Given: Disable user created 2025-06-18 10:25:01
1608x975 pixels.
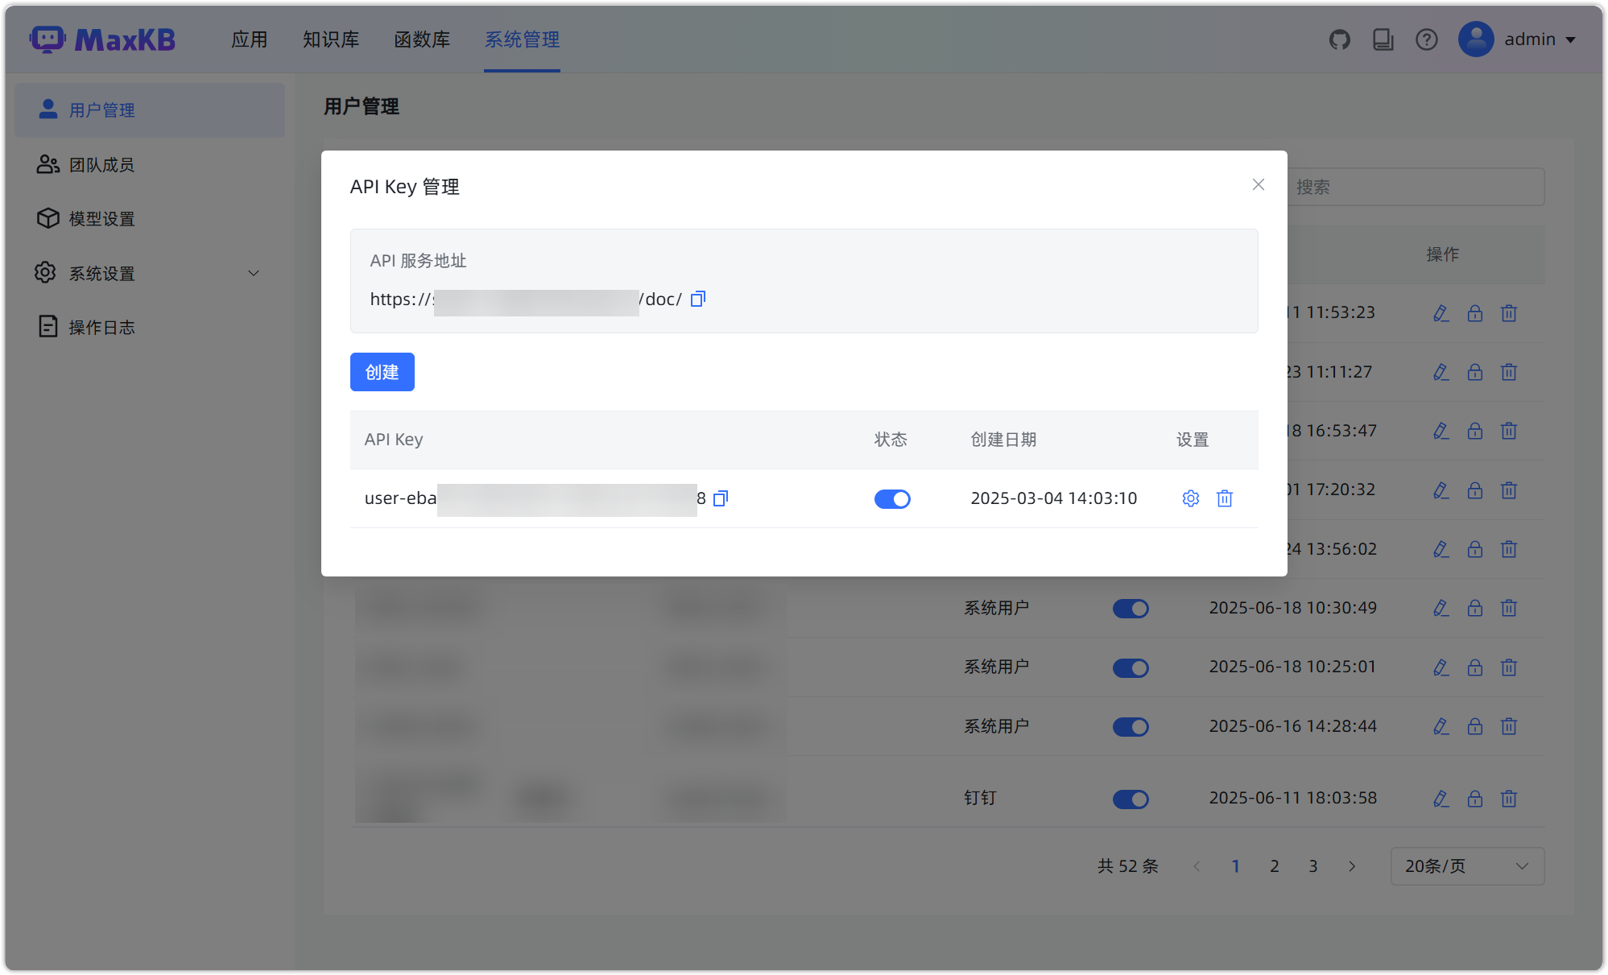Looking at the screenshot, I should [1131, 667].
